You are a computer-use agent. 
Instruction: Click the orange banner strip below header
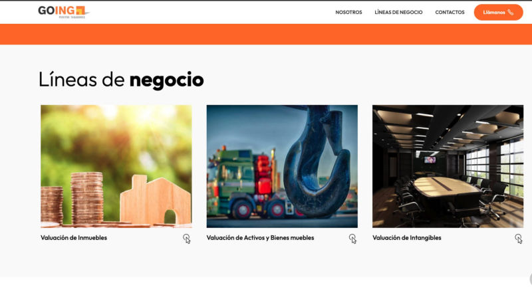(266, 35)
